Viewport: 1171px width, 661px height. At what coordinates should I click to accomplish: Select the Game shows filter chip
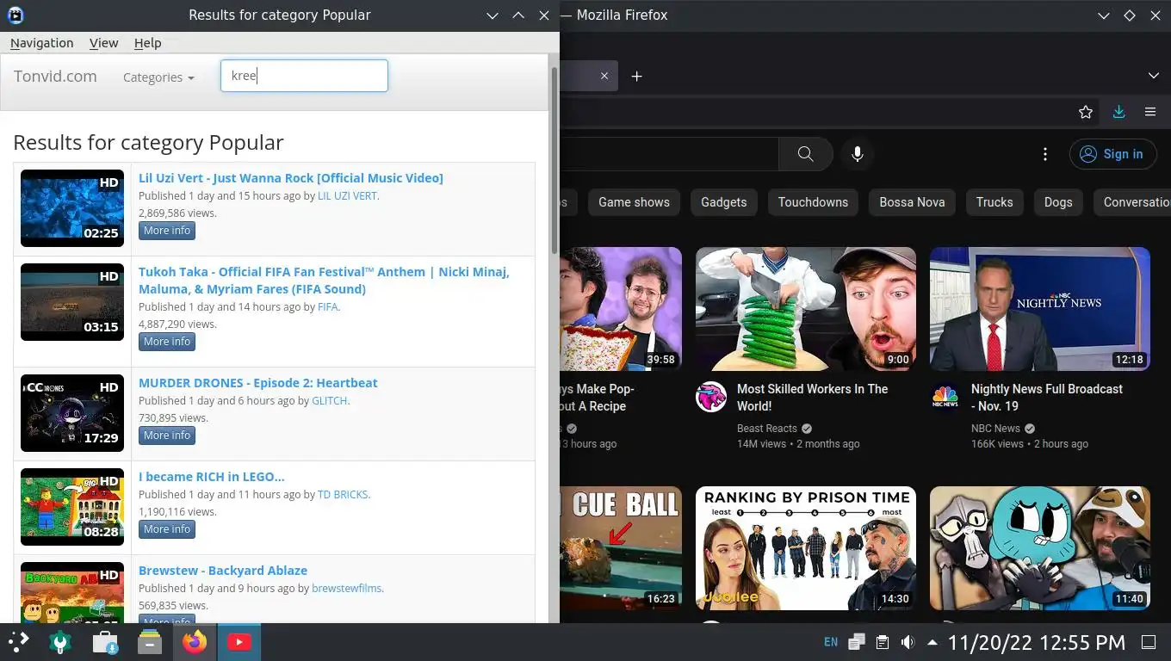pyautogui.click(x=634, y=202)
